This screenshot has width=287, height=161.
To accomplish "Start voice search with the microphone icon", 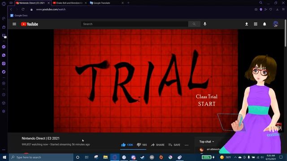I will point(205,24).
